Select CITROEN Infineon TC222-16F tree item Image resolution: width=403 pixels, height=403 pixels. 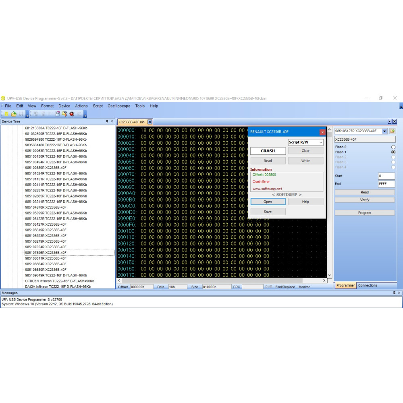(x=60, y=281)
